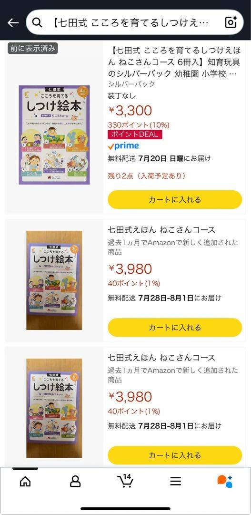
Task: Open the 【七田式 こころを育てるしつけえほん title link
Action: (174, 62)
